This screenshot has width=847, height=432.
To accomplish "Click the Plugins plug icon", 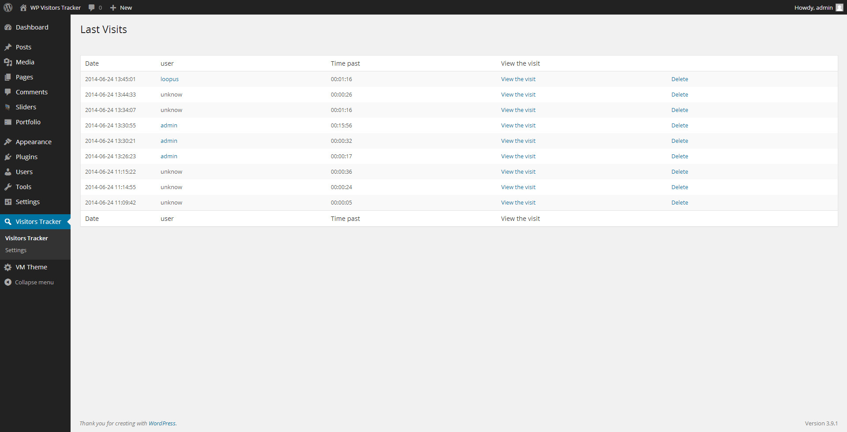I will click(x=8, y=156).
